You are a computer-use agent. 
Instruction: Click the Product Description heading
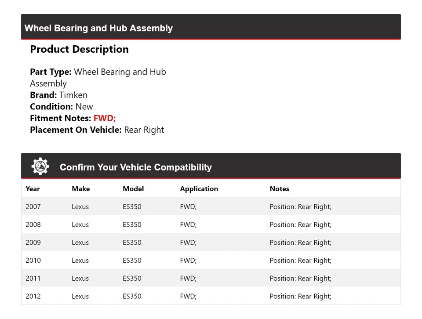coord(79,49)
